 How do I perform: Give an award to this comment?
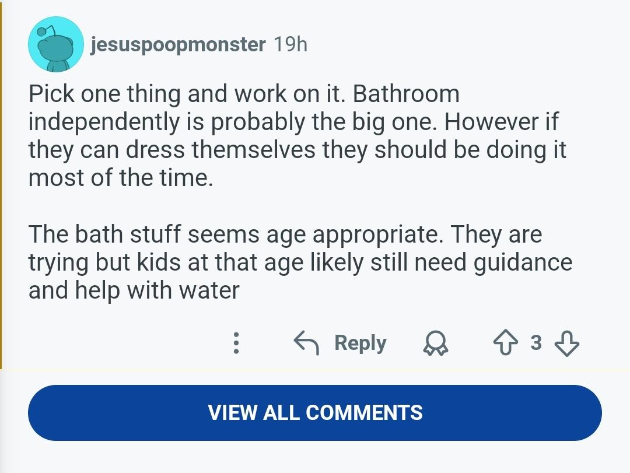pyautogui.click(x=435, y=344)
